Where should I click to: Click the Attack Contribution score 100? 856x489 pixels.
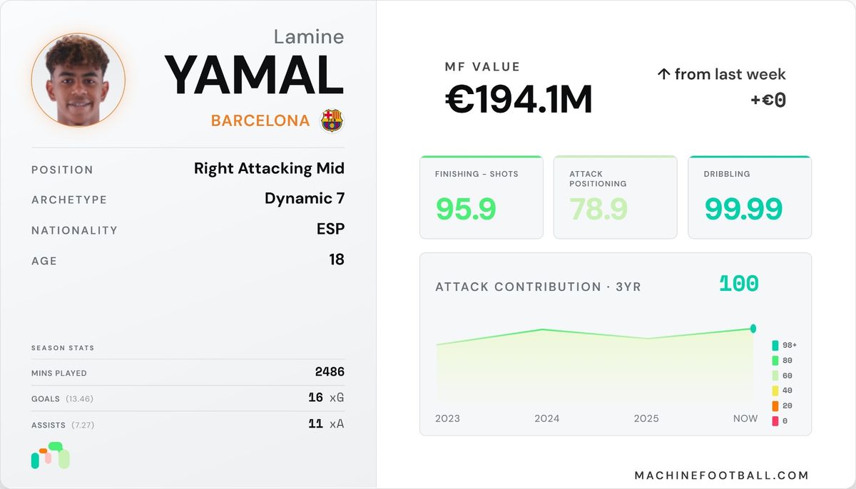tap(739, 284)
